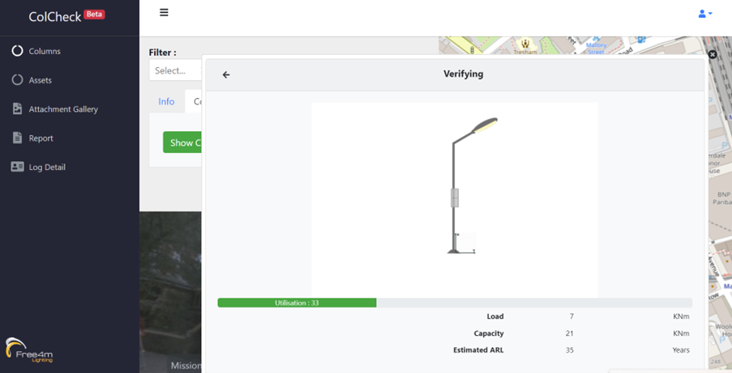
Task: Go back using the arrow icon
Action: [x=226, y=74]
